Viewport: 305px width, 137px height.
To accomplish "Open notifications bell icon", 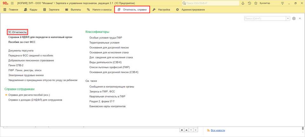I will click(x=243, y=3).
